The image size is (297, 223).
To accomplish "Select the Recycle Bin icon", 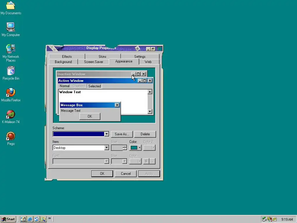I will pyautogui.click(x=11, y=73).
